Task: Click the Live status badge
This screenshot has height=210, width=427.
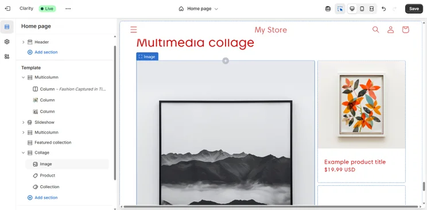Action: coord(47,9)
